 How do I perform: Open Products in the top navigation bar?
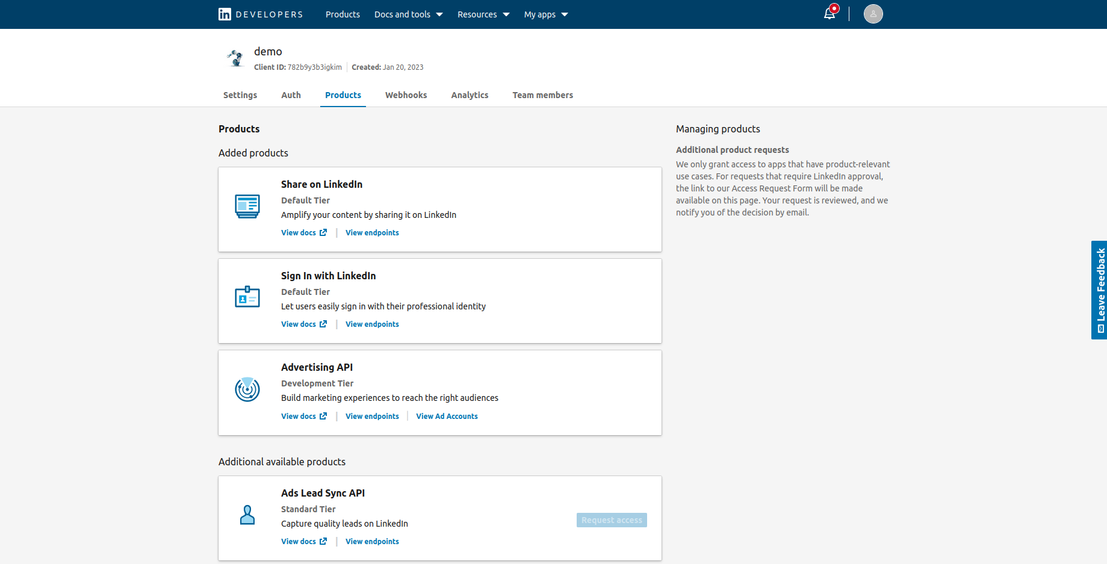click(x=343, y=14)
